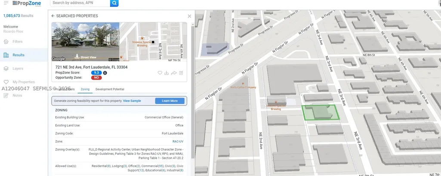Go back using Searched Properties arrow

(x=53, y=16)
